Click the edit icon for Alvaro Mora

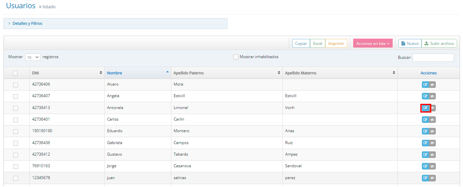tap(425, 84)
